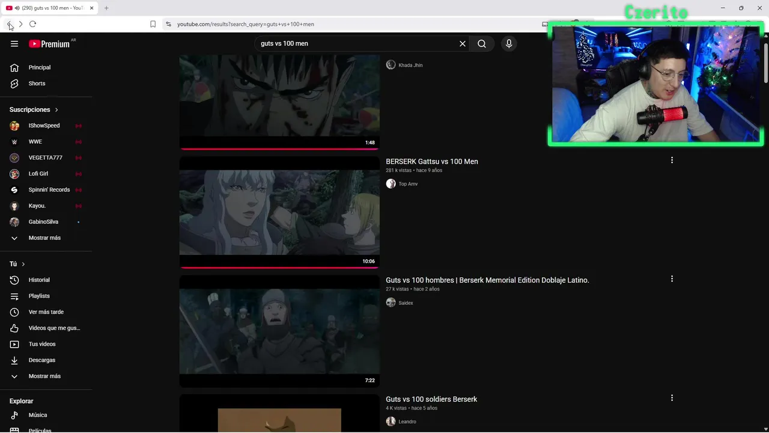Open VEGETTA777 subscription channel
Image resolution: width=769 pixels, height=433 pixels.
point(46,158)
